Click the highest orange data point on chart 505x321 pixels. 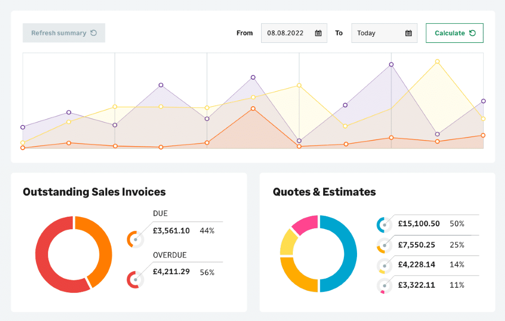[253, 108]
